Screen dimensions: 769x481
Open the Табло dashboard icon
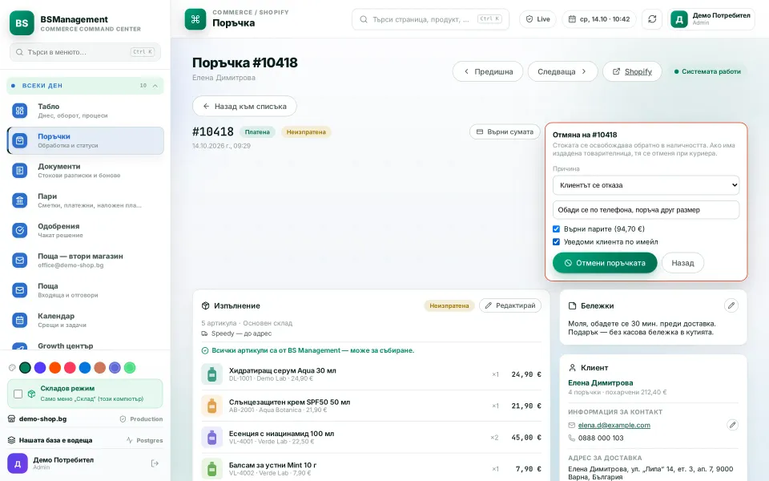(19, 111)
